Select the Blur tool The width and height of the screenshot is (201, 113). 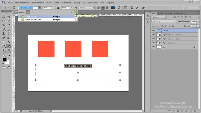[3, 42]
